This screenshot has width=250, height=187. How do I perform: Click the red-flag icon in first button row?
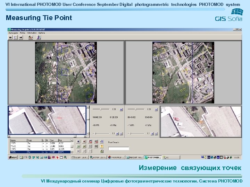[x=90, y=142]
